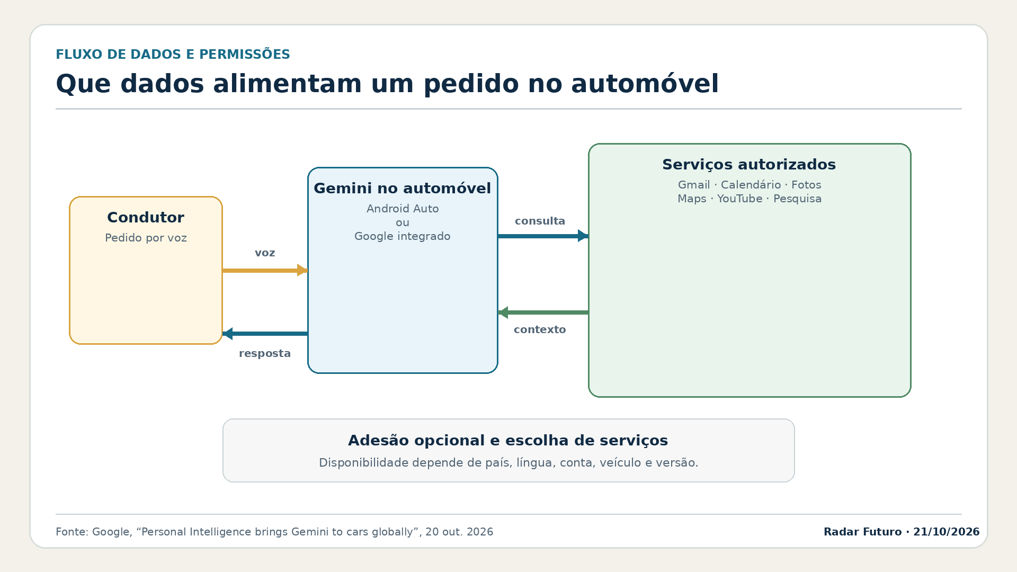Click 'Adesão opcional e escolha de serviços' heading
Image resolution: width=1017 pixels, height=572 pixels.
coord(508,440)
